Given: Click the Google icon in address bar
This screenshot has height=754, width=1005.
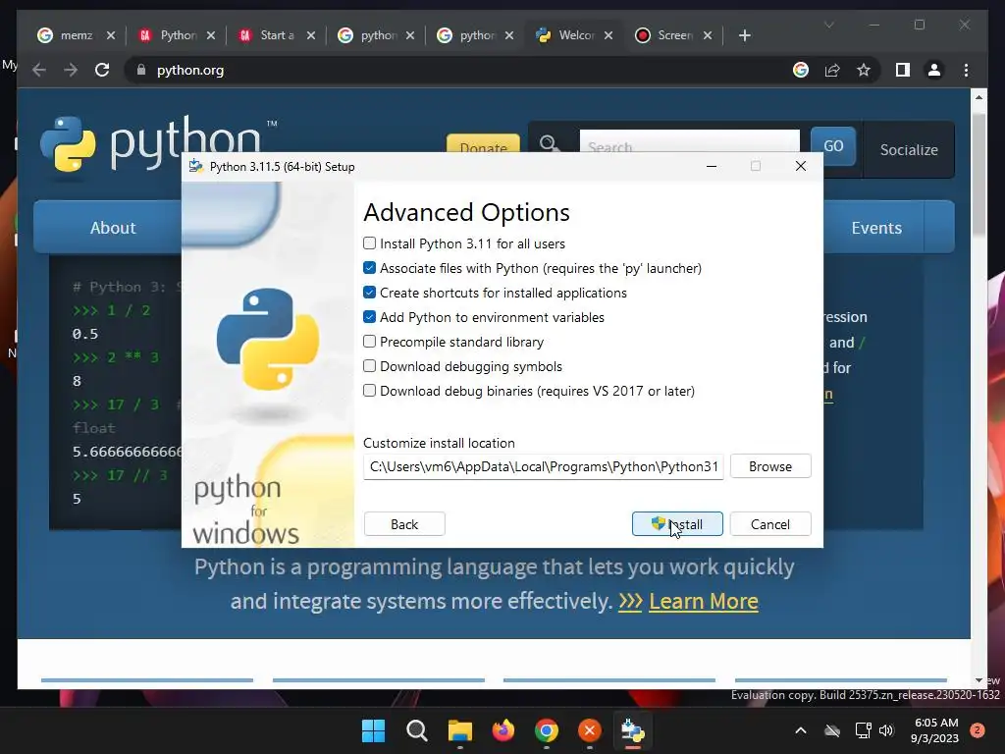Looking at the screenshot, I should tap(801, 70).
